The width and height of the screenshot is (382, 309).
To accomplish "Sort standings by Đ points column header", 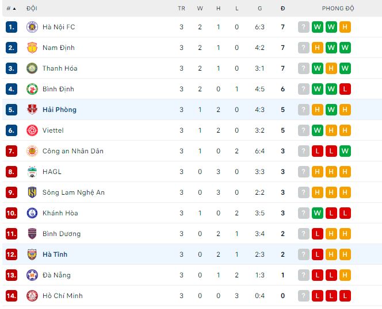I will [x=282, y=9].
